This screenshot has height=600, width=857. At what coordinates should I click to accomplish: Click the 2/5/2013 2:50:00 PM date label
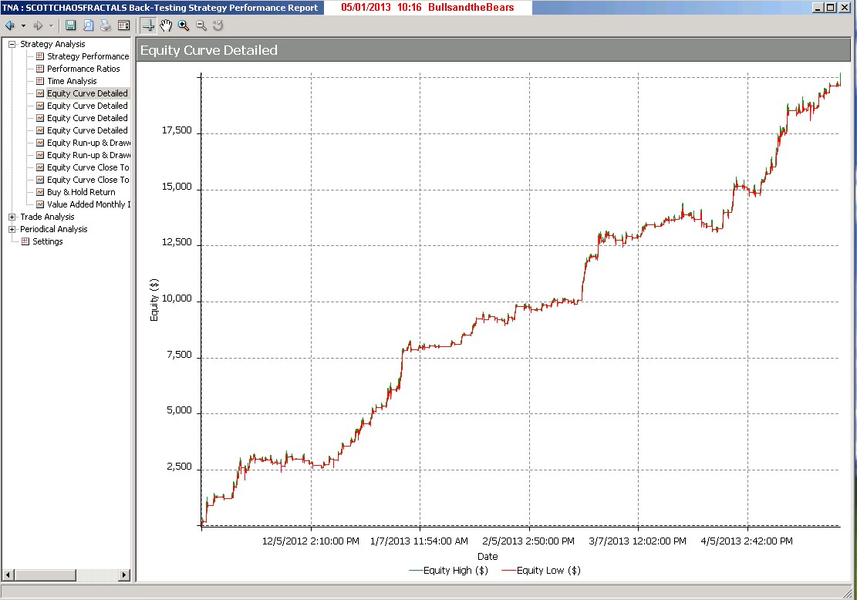tap(528, 541)
